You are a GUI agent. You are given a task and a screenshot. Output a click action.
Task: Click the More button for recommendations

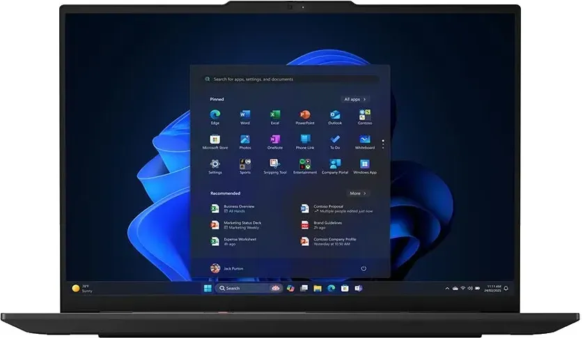click(358, 193)
